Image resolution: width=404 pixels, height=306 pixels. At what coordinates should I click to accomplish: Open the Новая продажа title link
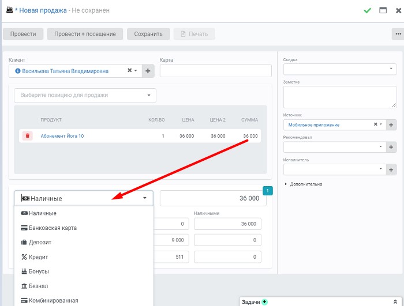43,10
